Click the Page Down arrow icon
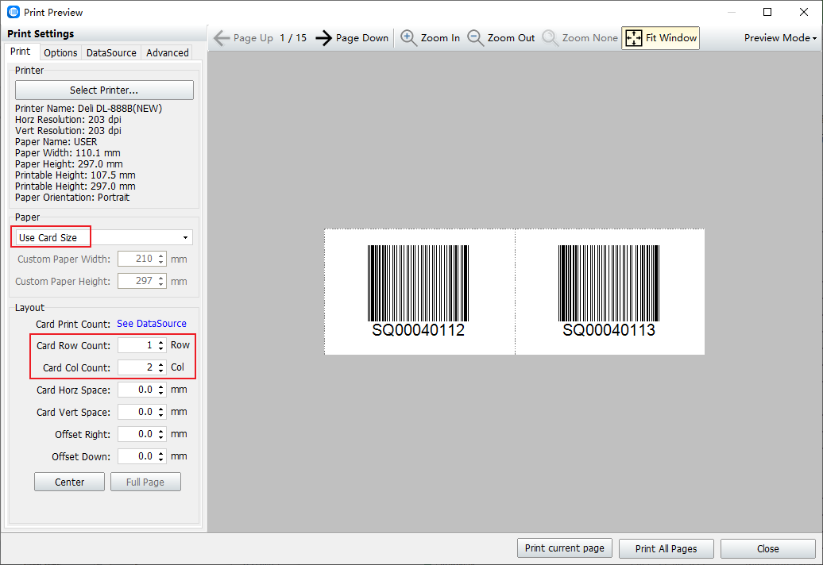The height and width of the screenshot is (565, 823). tap(324, 38)
